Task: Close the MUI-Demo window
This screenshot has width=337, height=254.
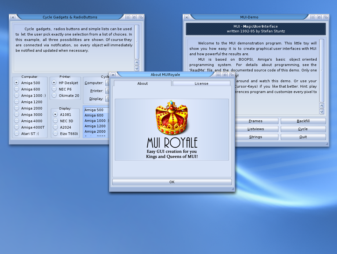Action: [x=186, y=17]
